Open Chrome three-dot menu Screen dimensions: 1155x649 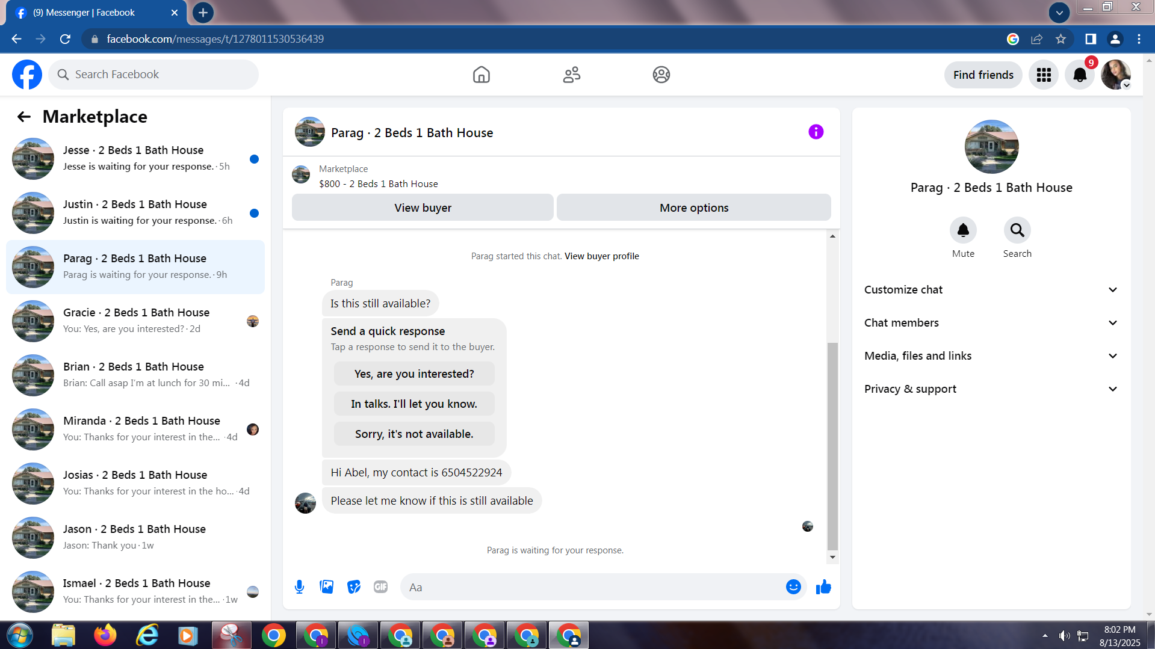[x=1139, y=39]
